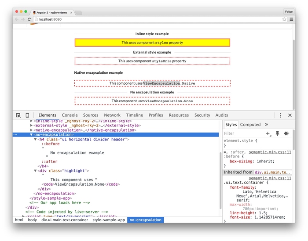Click the browser back arrow
308x241 pixels.
tap(17, 19)
